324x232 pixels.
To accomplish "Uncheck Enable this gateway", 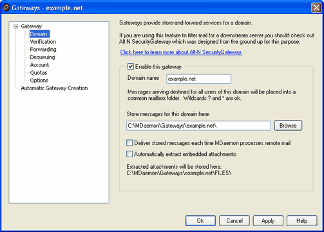I will (130, 66).
